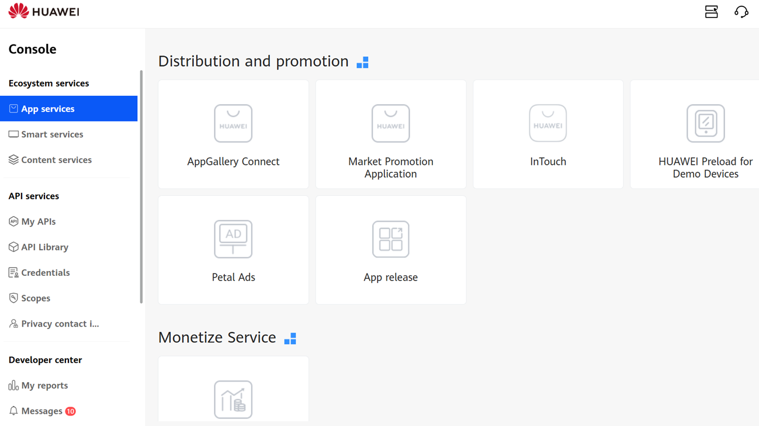Open the server list icon in header
Screen dimensions: 759x426
coord(711,12)
